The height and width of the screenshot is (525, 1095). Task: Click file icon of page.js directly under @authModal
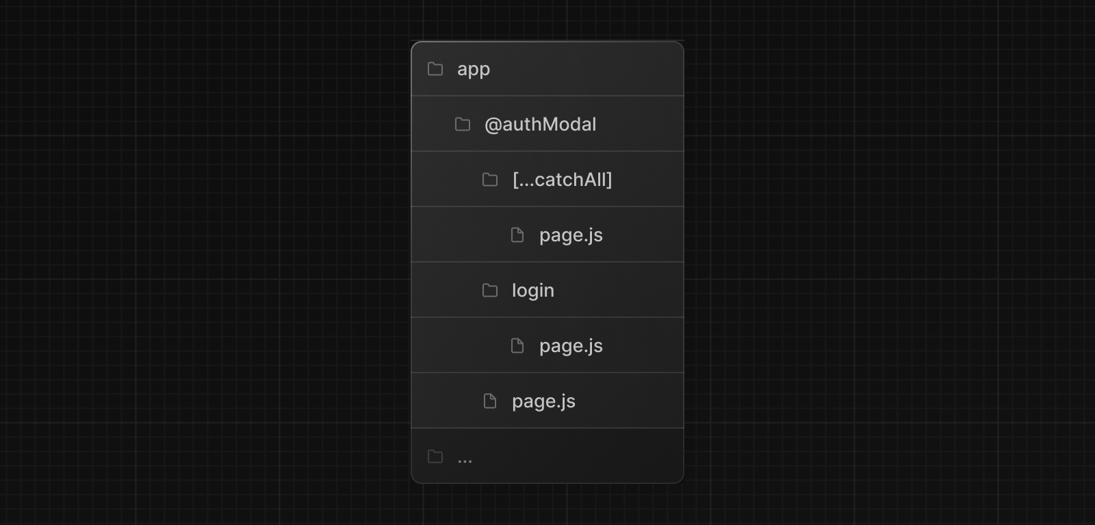pos(490,401)
